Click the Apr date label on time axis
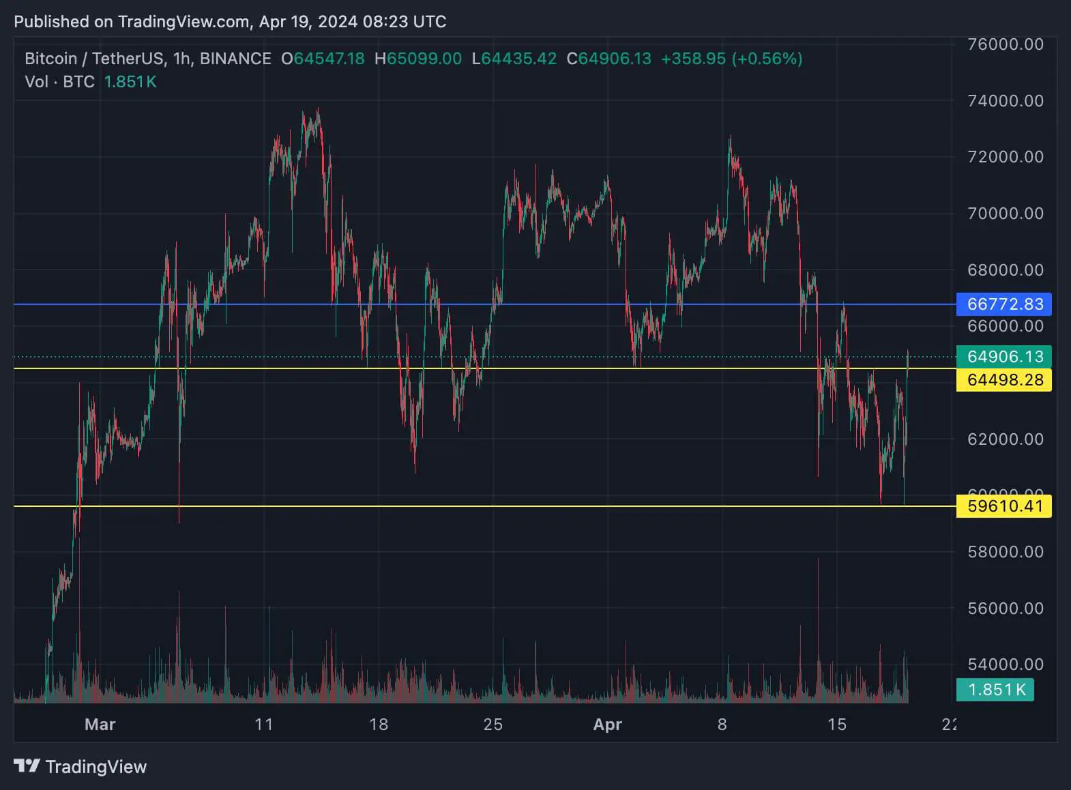The height and width of the screenshot is (790, 1071). pyautogui.click(x=607, y=725)
